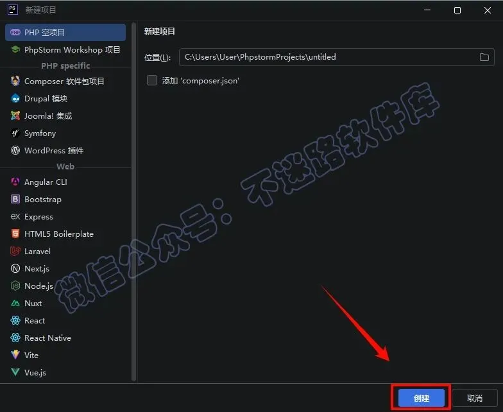Enable the 添加 'composer.json' checkbox

(151, 80)
